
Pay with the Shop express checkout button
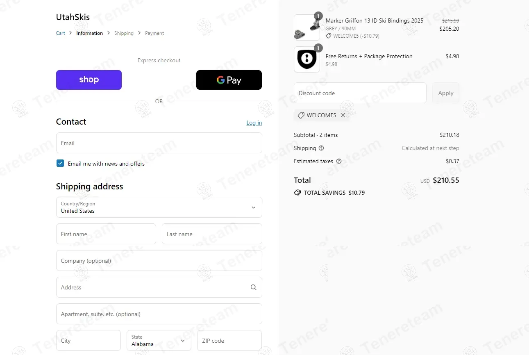[x=89, y=80]
